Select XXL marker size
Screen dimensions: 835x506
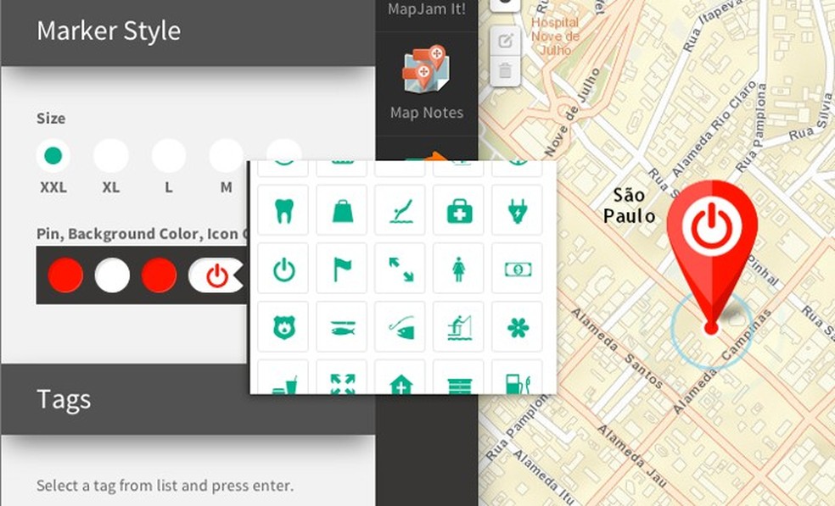[x=53, y=156]
